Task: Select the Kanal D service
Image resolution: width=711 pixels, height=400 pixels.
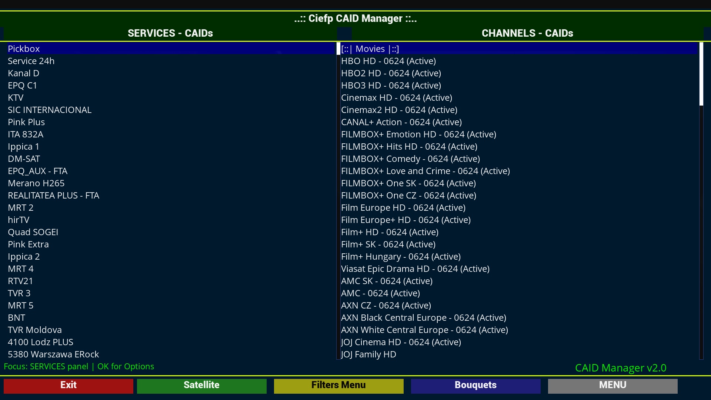Action: [x=171, y=73]
